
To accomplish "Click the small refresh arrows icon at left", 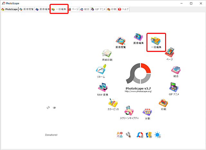I will point(48,108).
